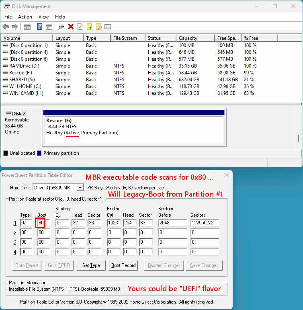This screenshot has height=310, width=303.
Task: Click the Connect/Rescan drive toolbar icon
Action: click(61, 27)
